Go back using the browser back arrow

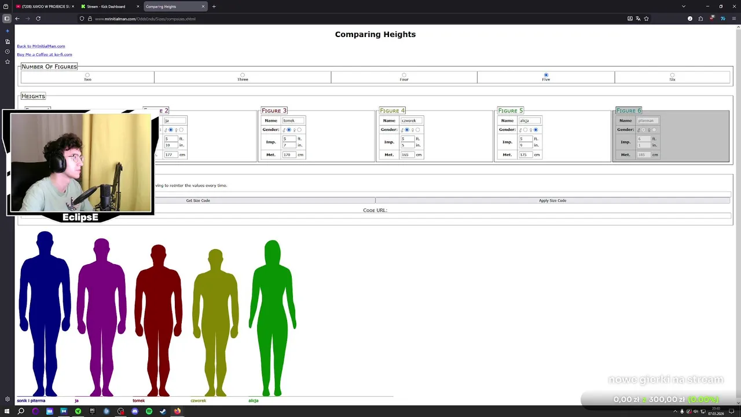click(x=17, y=19)
